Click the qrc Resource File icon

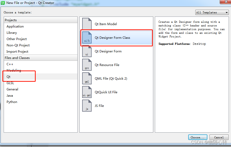point(87,65)
